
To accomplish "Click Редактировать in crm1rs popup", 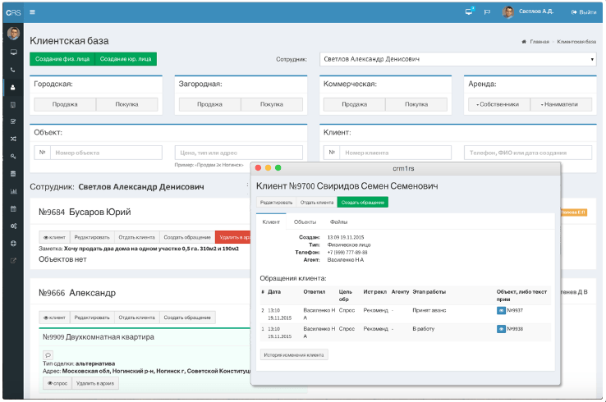I will pyautogui.click(x=277, y=203).
